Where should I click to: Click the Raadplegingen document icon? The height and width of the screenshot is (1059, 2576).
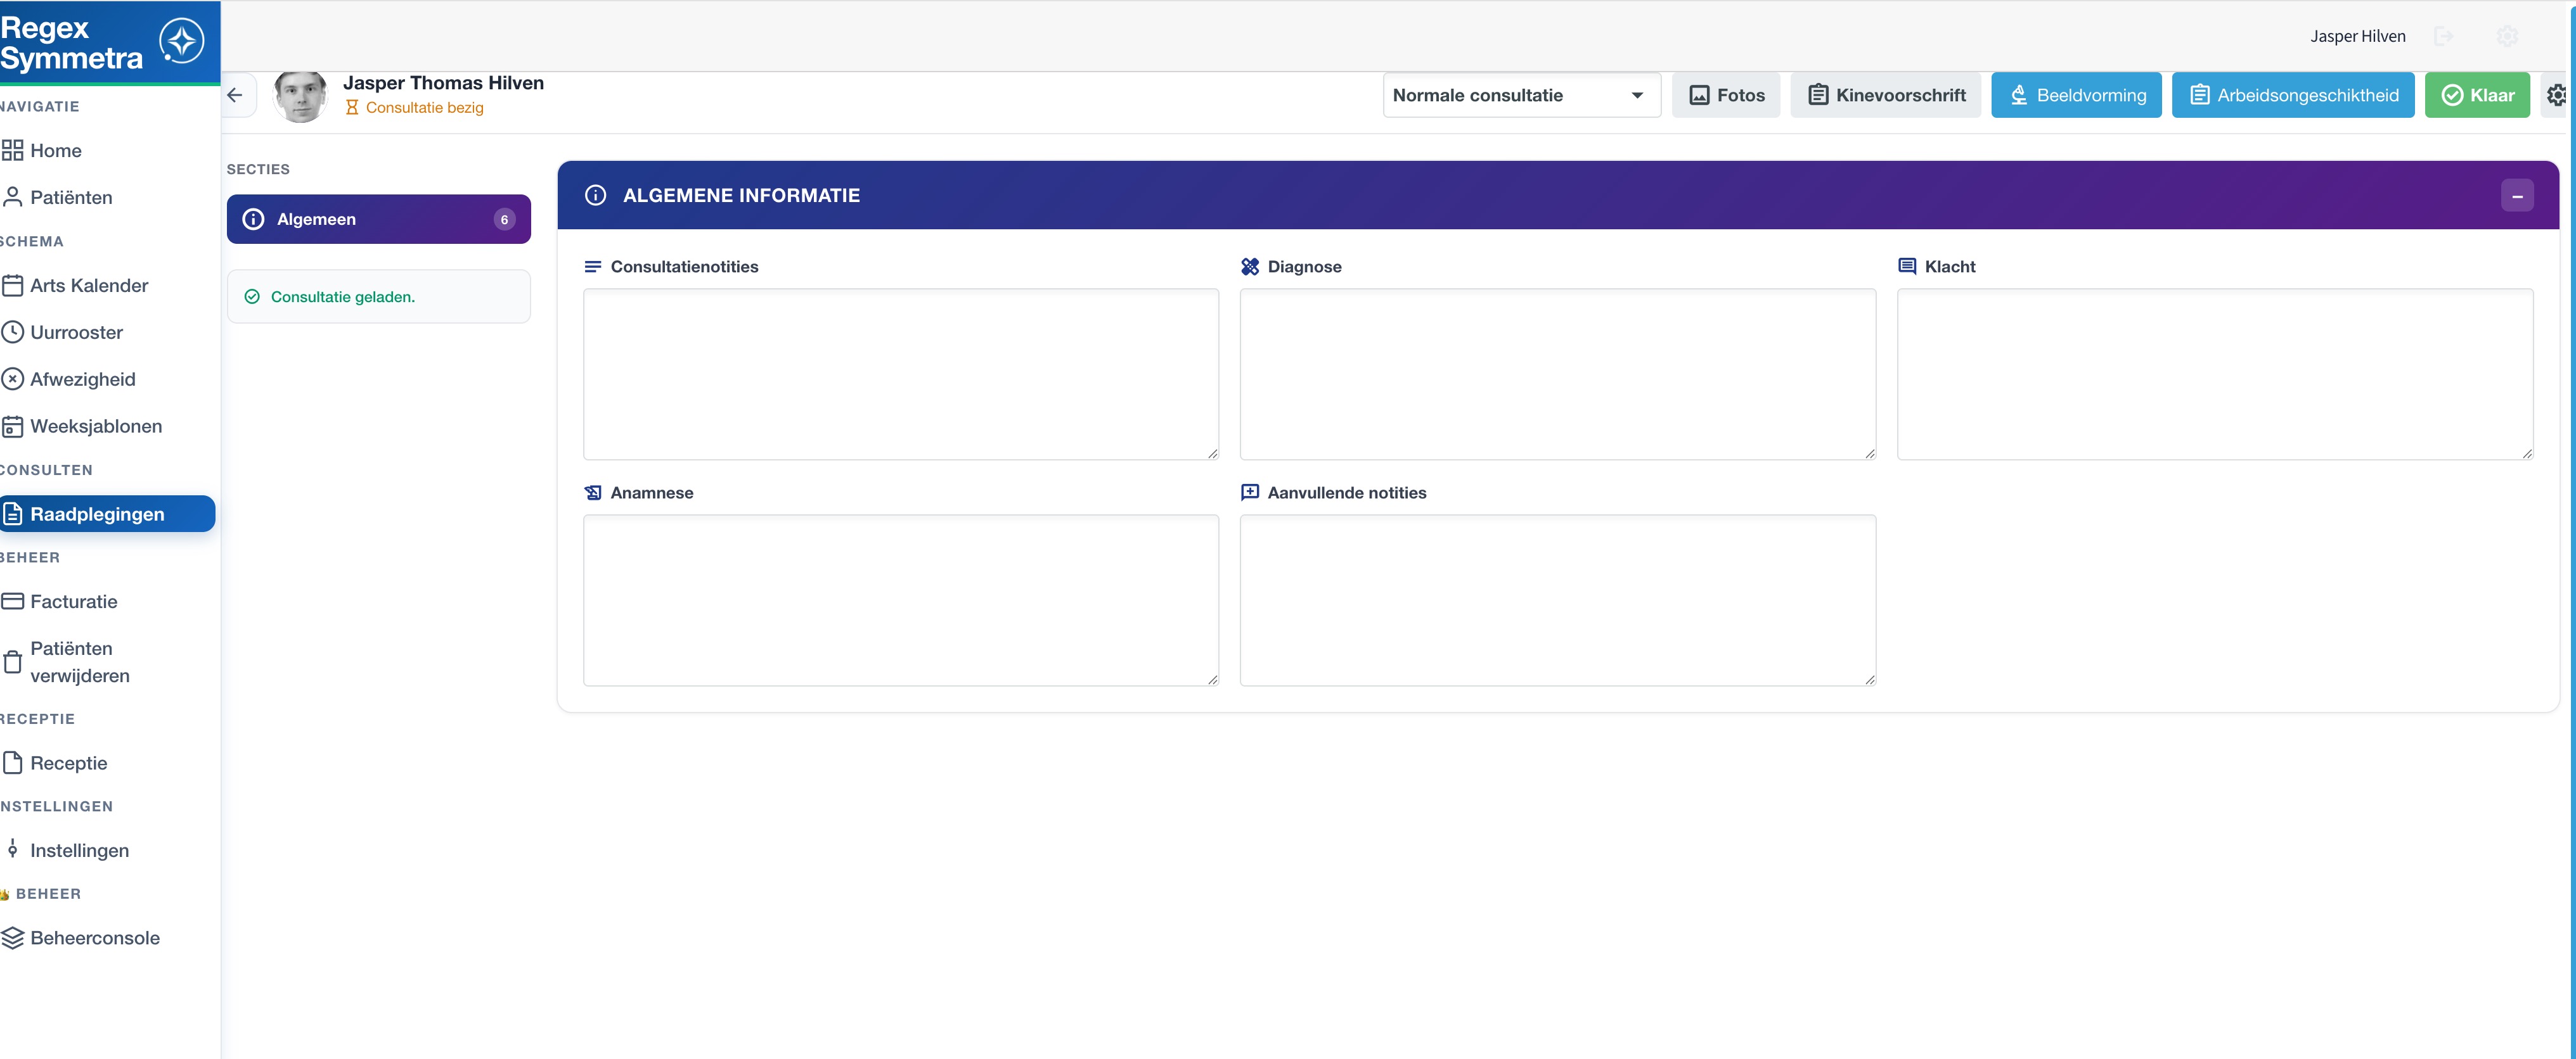coord(12,514)
